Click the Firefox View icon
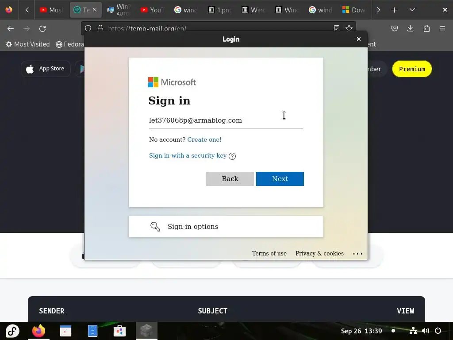The height and width of the screenshot is (340, 453). (x=9, y=10)
